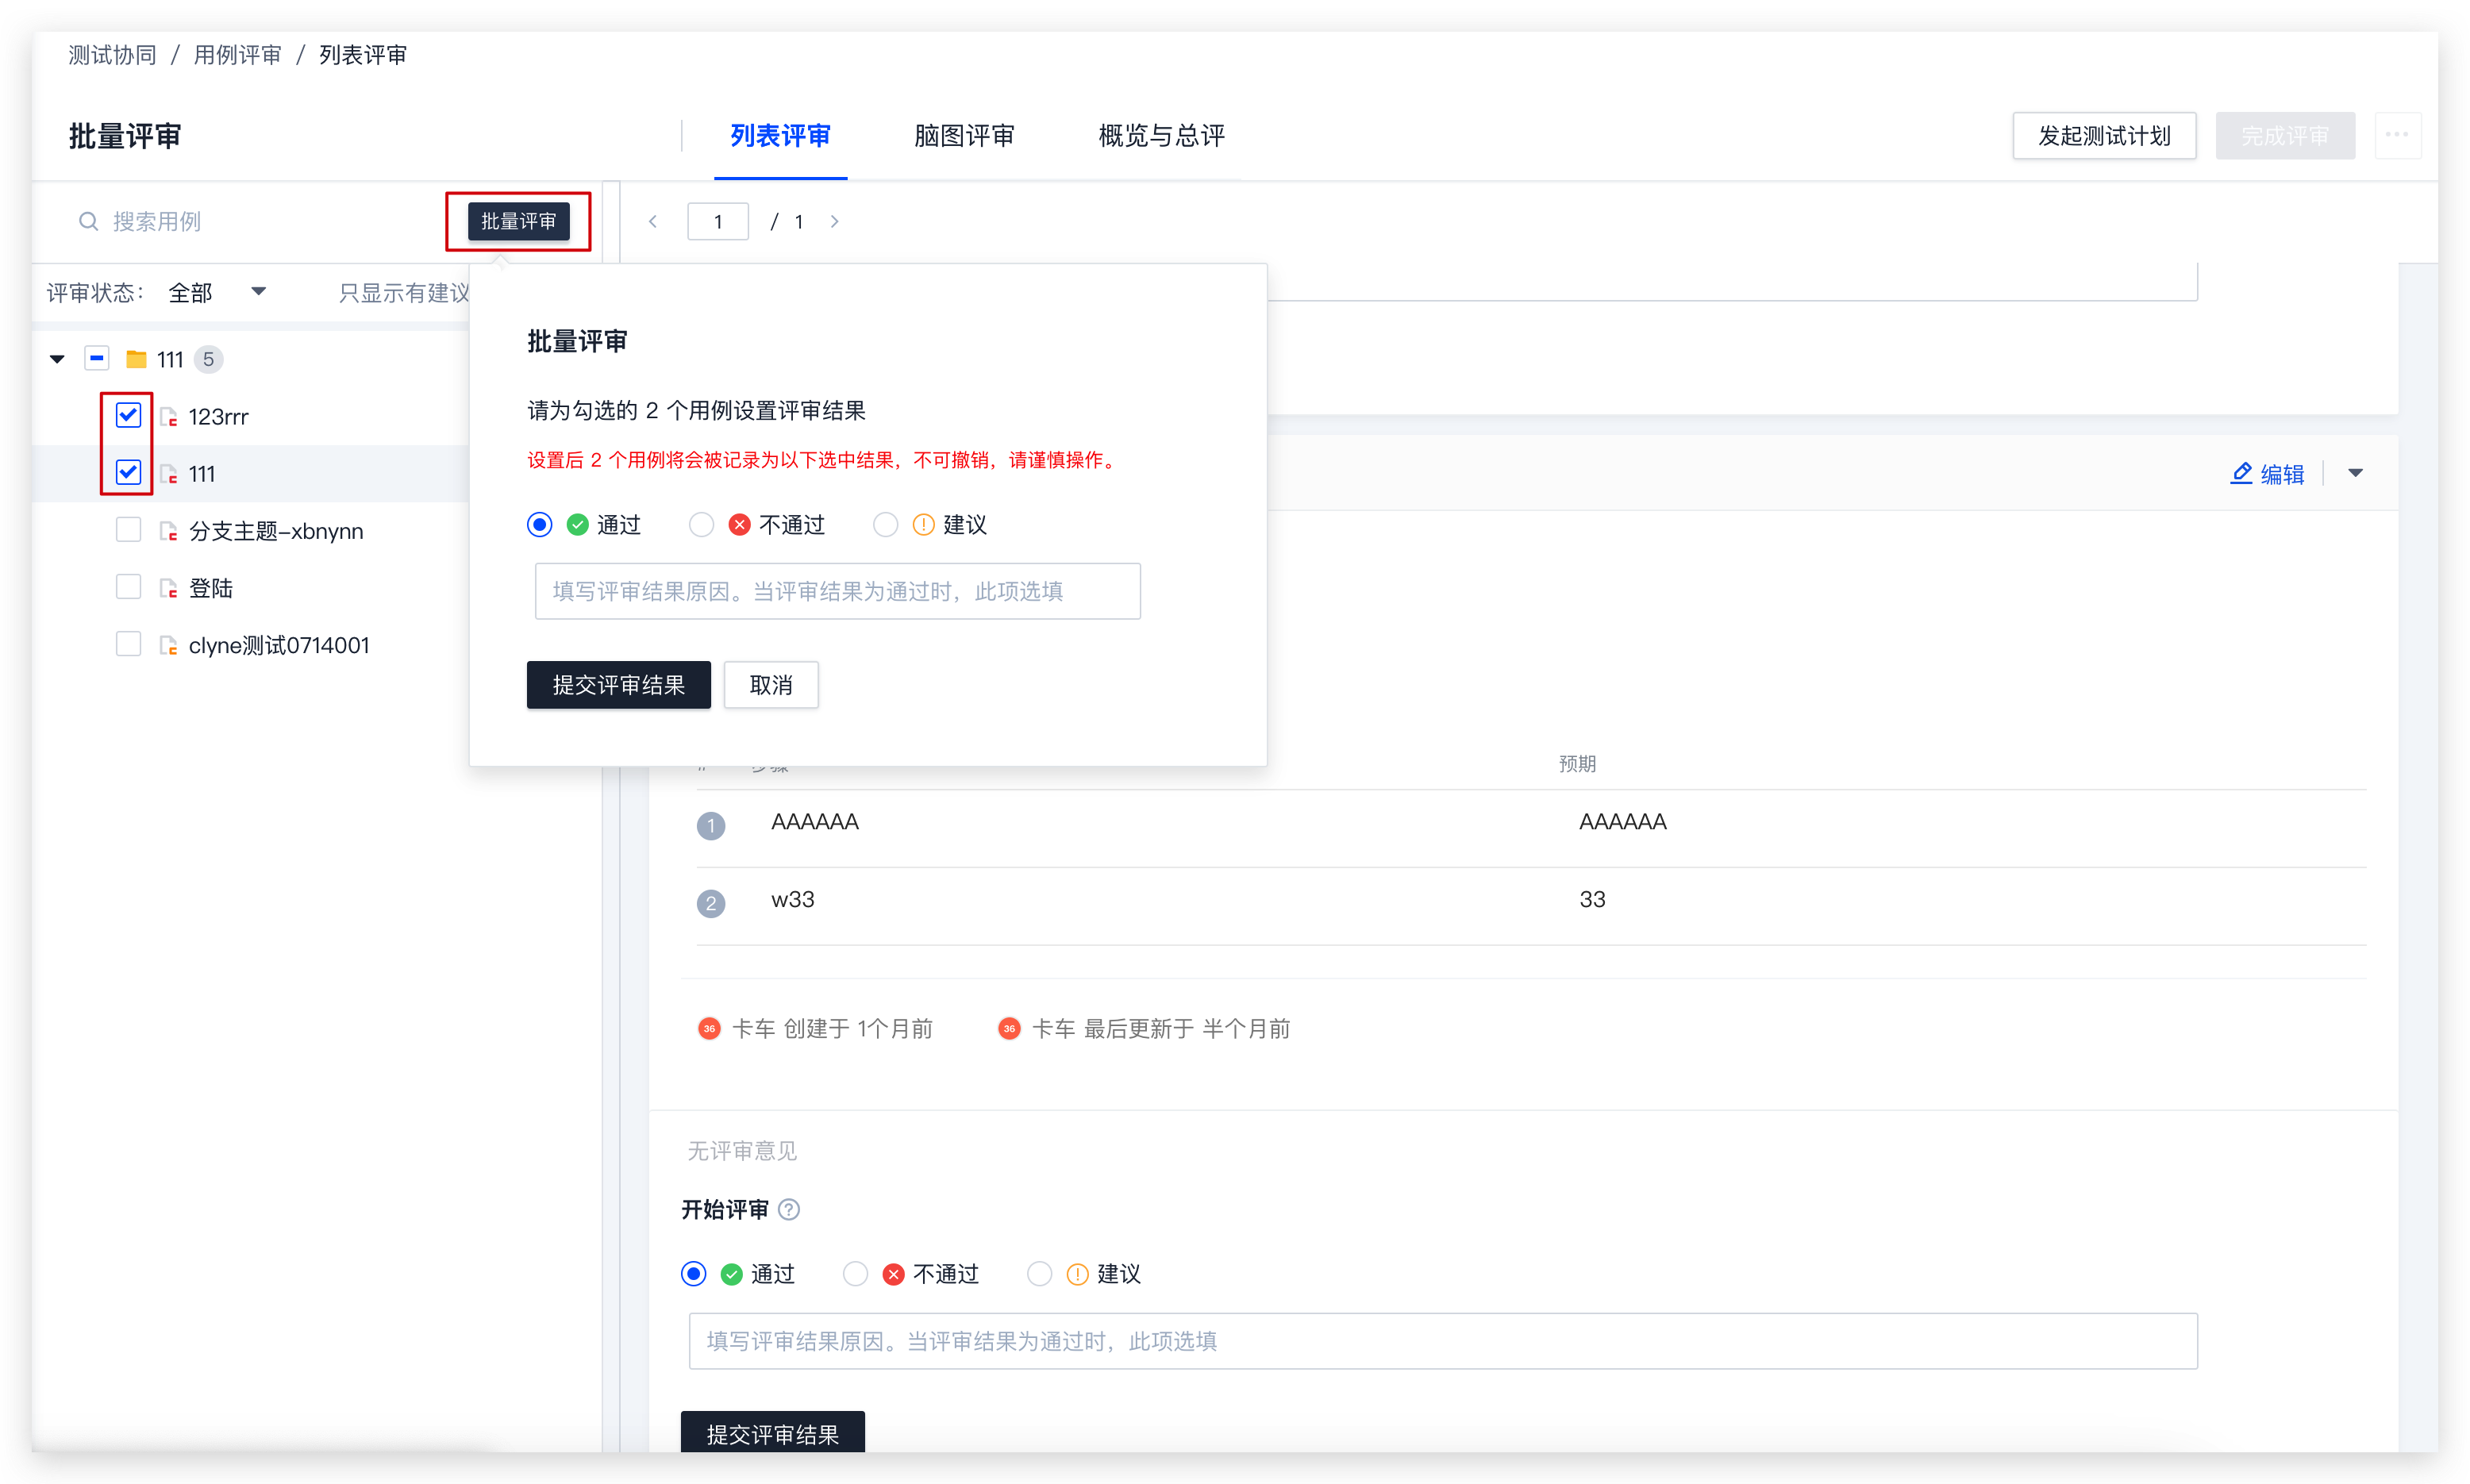Click the 卡车 last-updated avatar icon
2470x1484 pixels.
[1009, 1028]
